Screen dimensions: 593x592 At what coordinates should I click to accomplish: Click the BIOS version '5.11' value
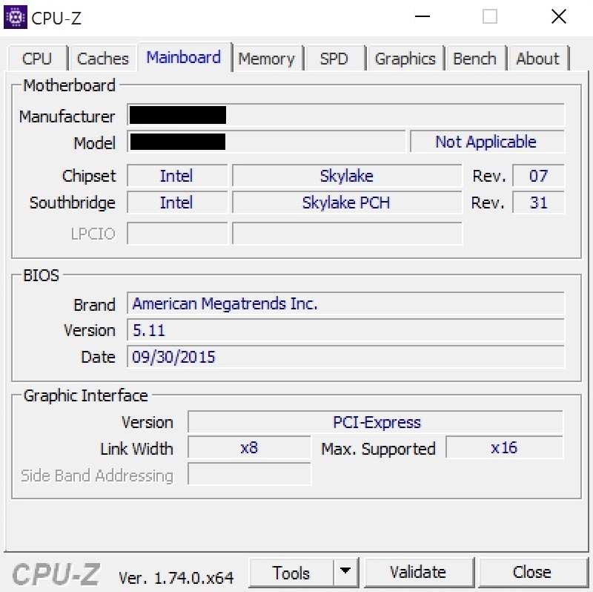(x=345, y=330)
